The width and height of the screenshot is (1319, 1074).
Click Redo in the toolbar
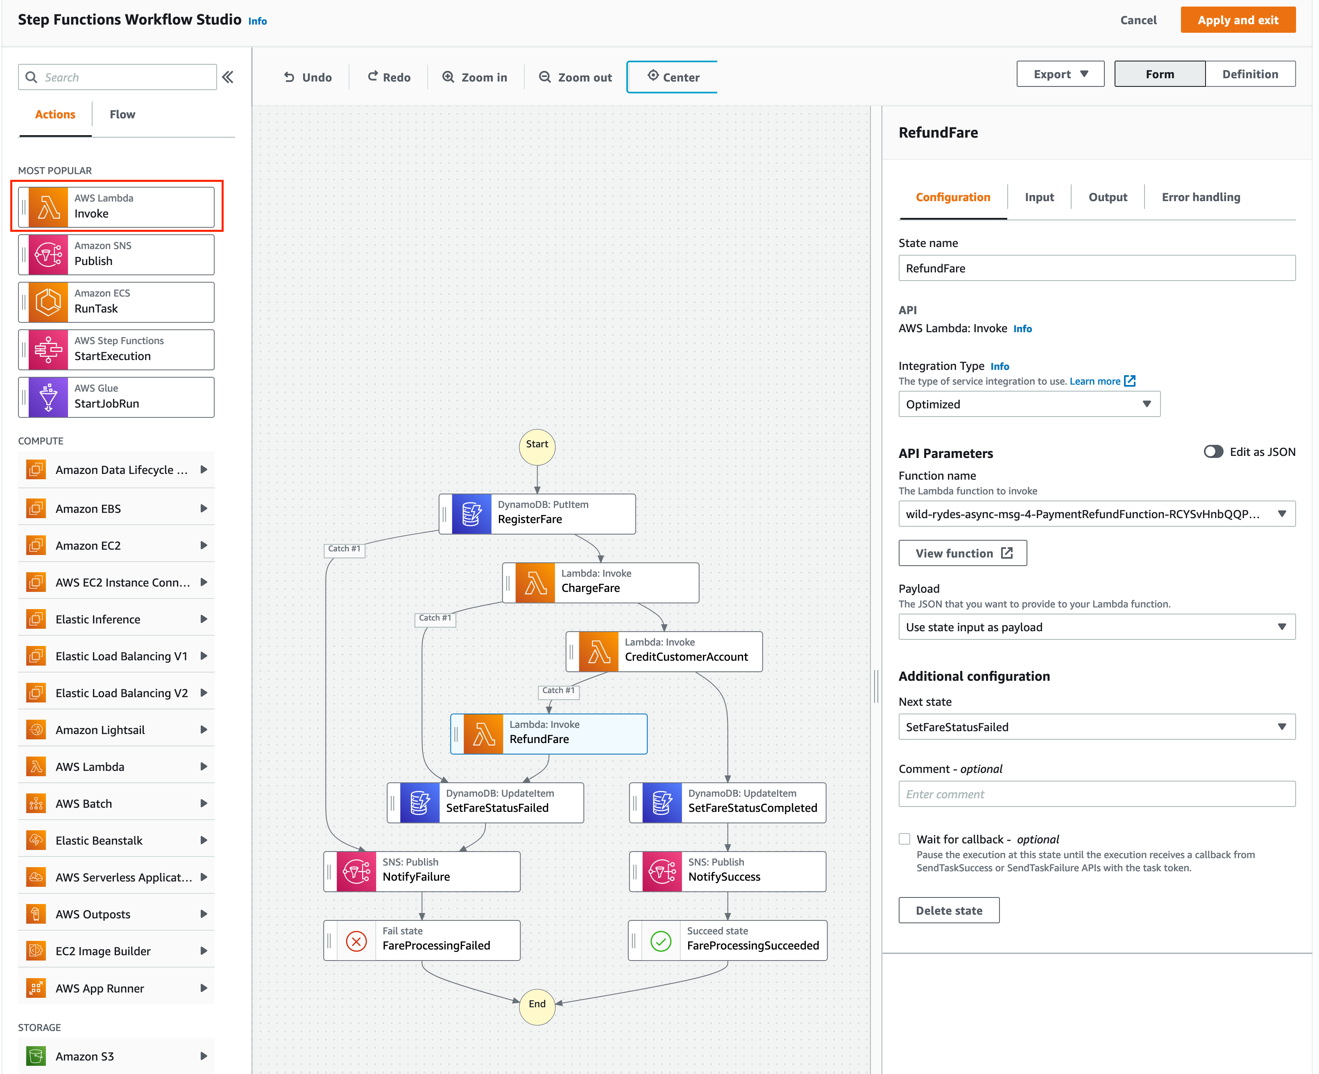(x=388, y=77)
